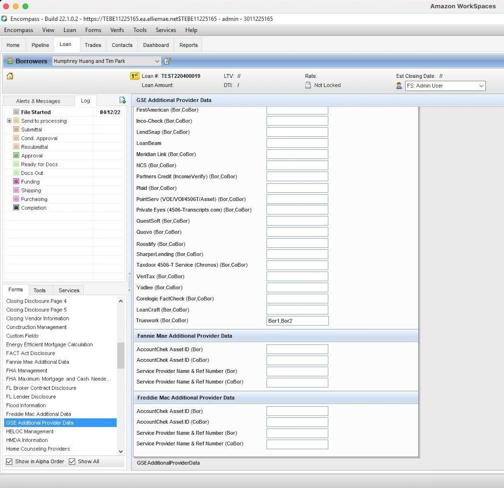Open Freddie Mac Additional Data form

(38, 414)
